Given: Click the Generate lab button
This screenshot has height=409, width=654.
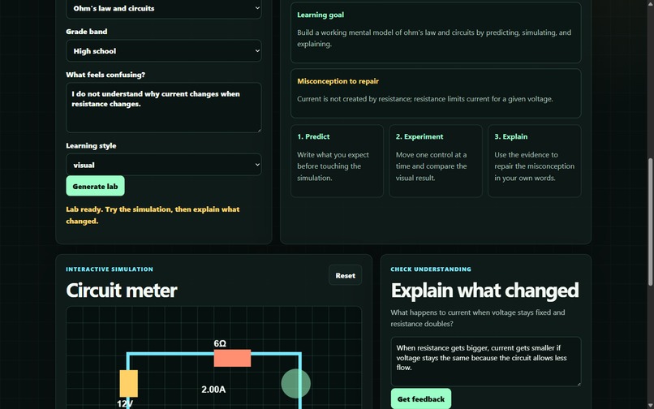Looking at the screenshot, I should click(x=95, y=186).
